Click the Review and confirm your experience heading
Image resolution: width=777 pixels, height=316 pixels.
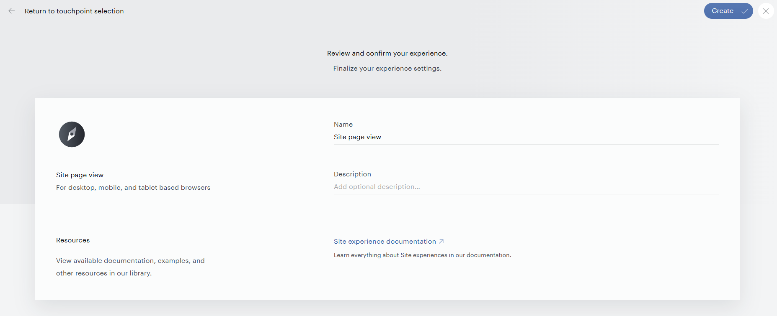coord(387,54)
